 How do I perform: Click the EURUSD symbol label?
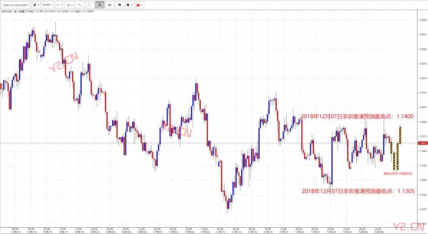tap(7, 12)
